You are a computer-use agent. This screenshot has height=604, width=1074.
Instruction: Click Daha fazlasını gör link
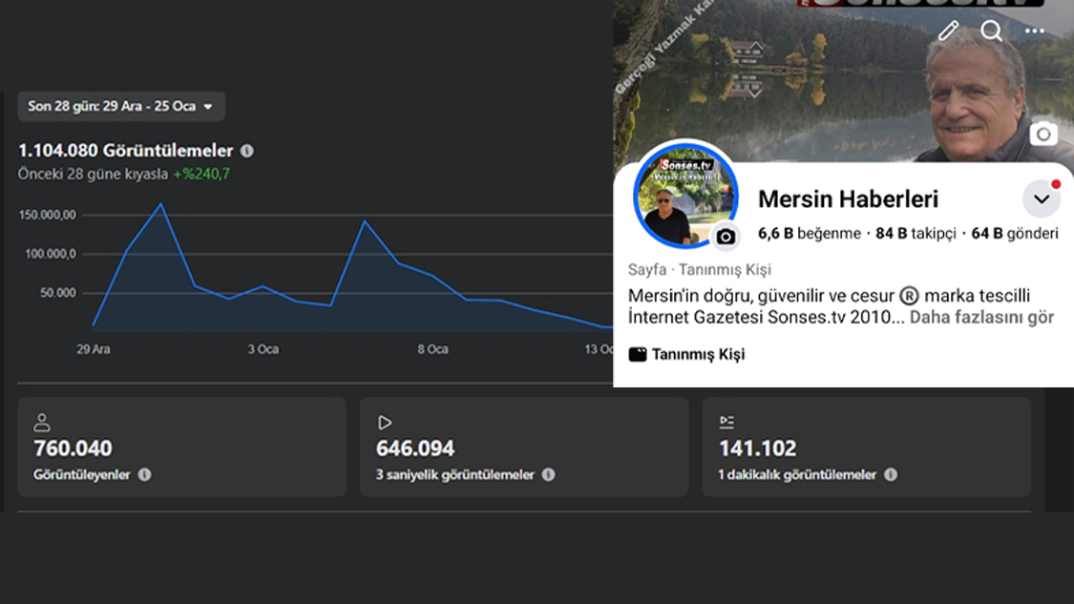(981, 317)
